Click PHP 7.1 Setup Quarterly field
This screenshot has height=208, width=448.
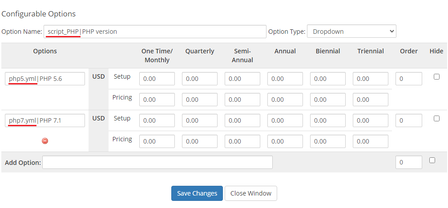coord(200,120)
